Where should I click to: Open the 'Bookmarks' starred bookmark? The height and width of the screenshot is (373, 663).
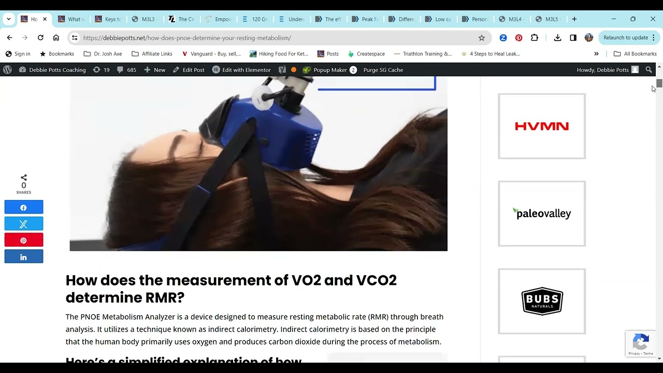pyautogui.click(x=57, y=54)
